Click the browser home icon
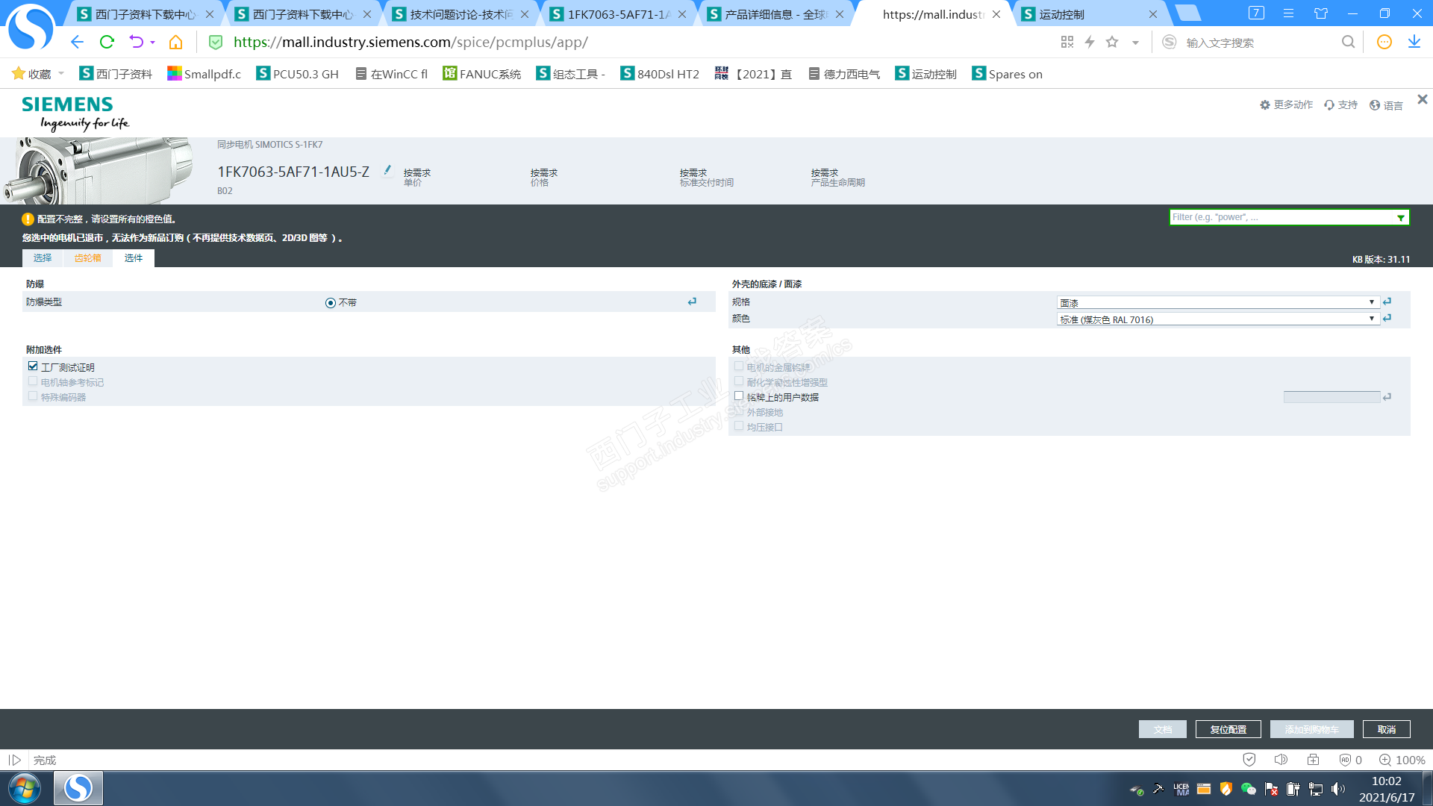Screen dimensions: 1433x806 click(x=176, y=43)
